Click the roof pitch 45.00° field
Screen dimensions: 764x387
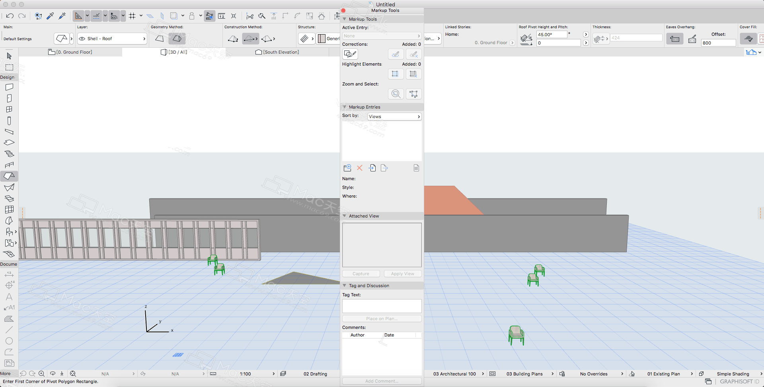pyautogui.click(x=552, y=35)
